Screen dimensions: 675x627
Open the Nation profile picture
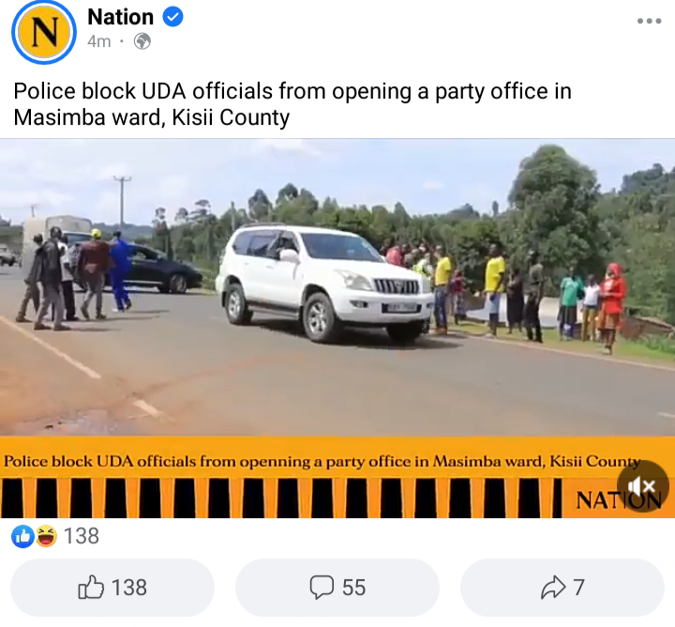[x=44, y=32]
